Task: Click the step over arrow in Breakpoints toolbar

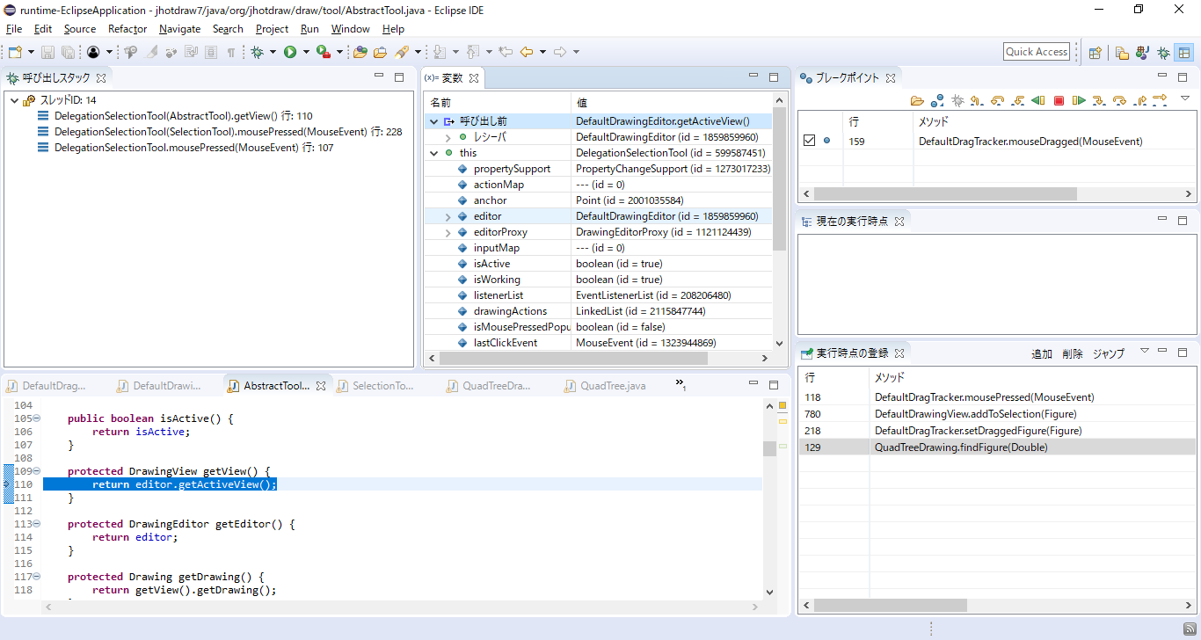Action: click(x=1119, y=101)
